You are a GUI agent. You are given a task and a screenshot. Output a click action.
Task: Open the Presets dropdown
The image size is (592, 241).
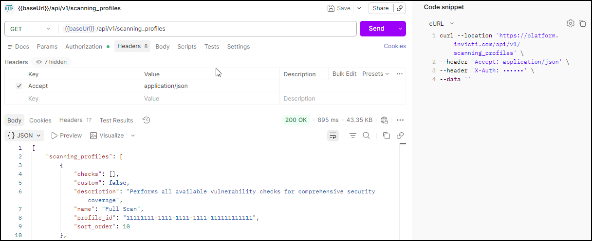(x=375, y=74)
